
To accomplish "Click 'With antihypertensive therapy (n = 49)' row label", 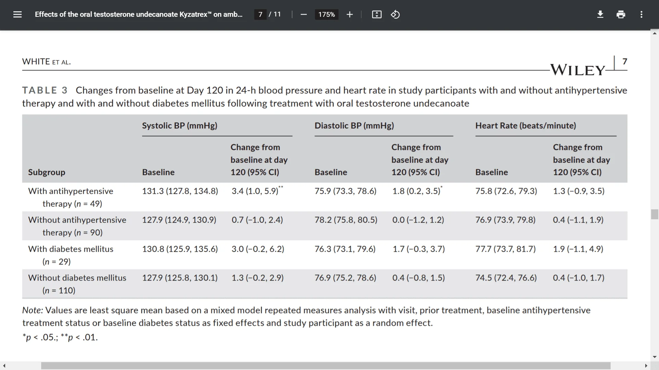I will [x=71, y=197].
